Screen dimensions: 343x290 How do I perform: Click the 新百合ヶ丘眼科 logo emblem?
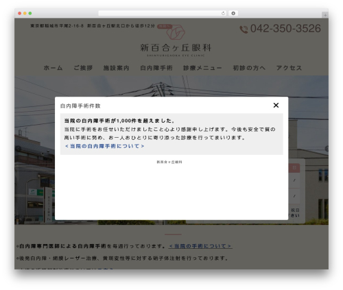coord(176,32)
